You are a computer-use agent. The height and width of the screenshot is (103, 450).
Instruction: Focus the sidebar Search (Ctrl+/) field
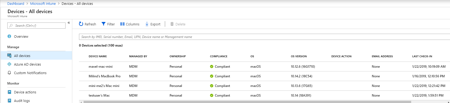36,26
